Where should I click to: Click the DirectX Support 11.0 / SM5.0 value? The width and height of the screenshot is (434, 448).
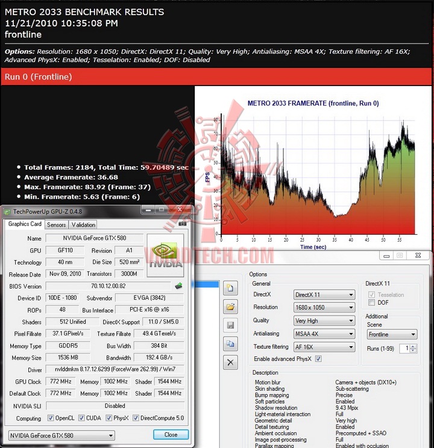coord(163,322)
